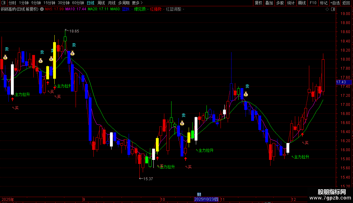Click the 2025/10/23/四 date marker

click(x=206, y=199)
